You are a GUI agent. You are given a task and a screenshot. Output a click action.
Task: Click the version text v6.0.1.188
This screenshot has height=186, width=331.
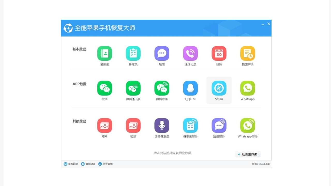pos(261,164)
